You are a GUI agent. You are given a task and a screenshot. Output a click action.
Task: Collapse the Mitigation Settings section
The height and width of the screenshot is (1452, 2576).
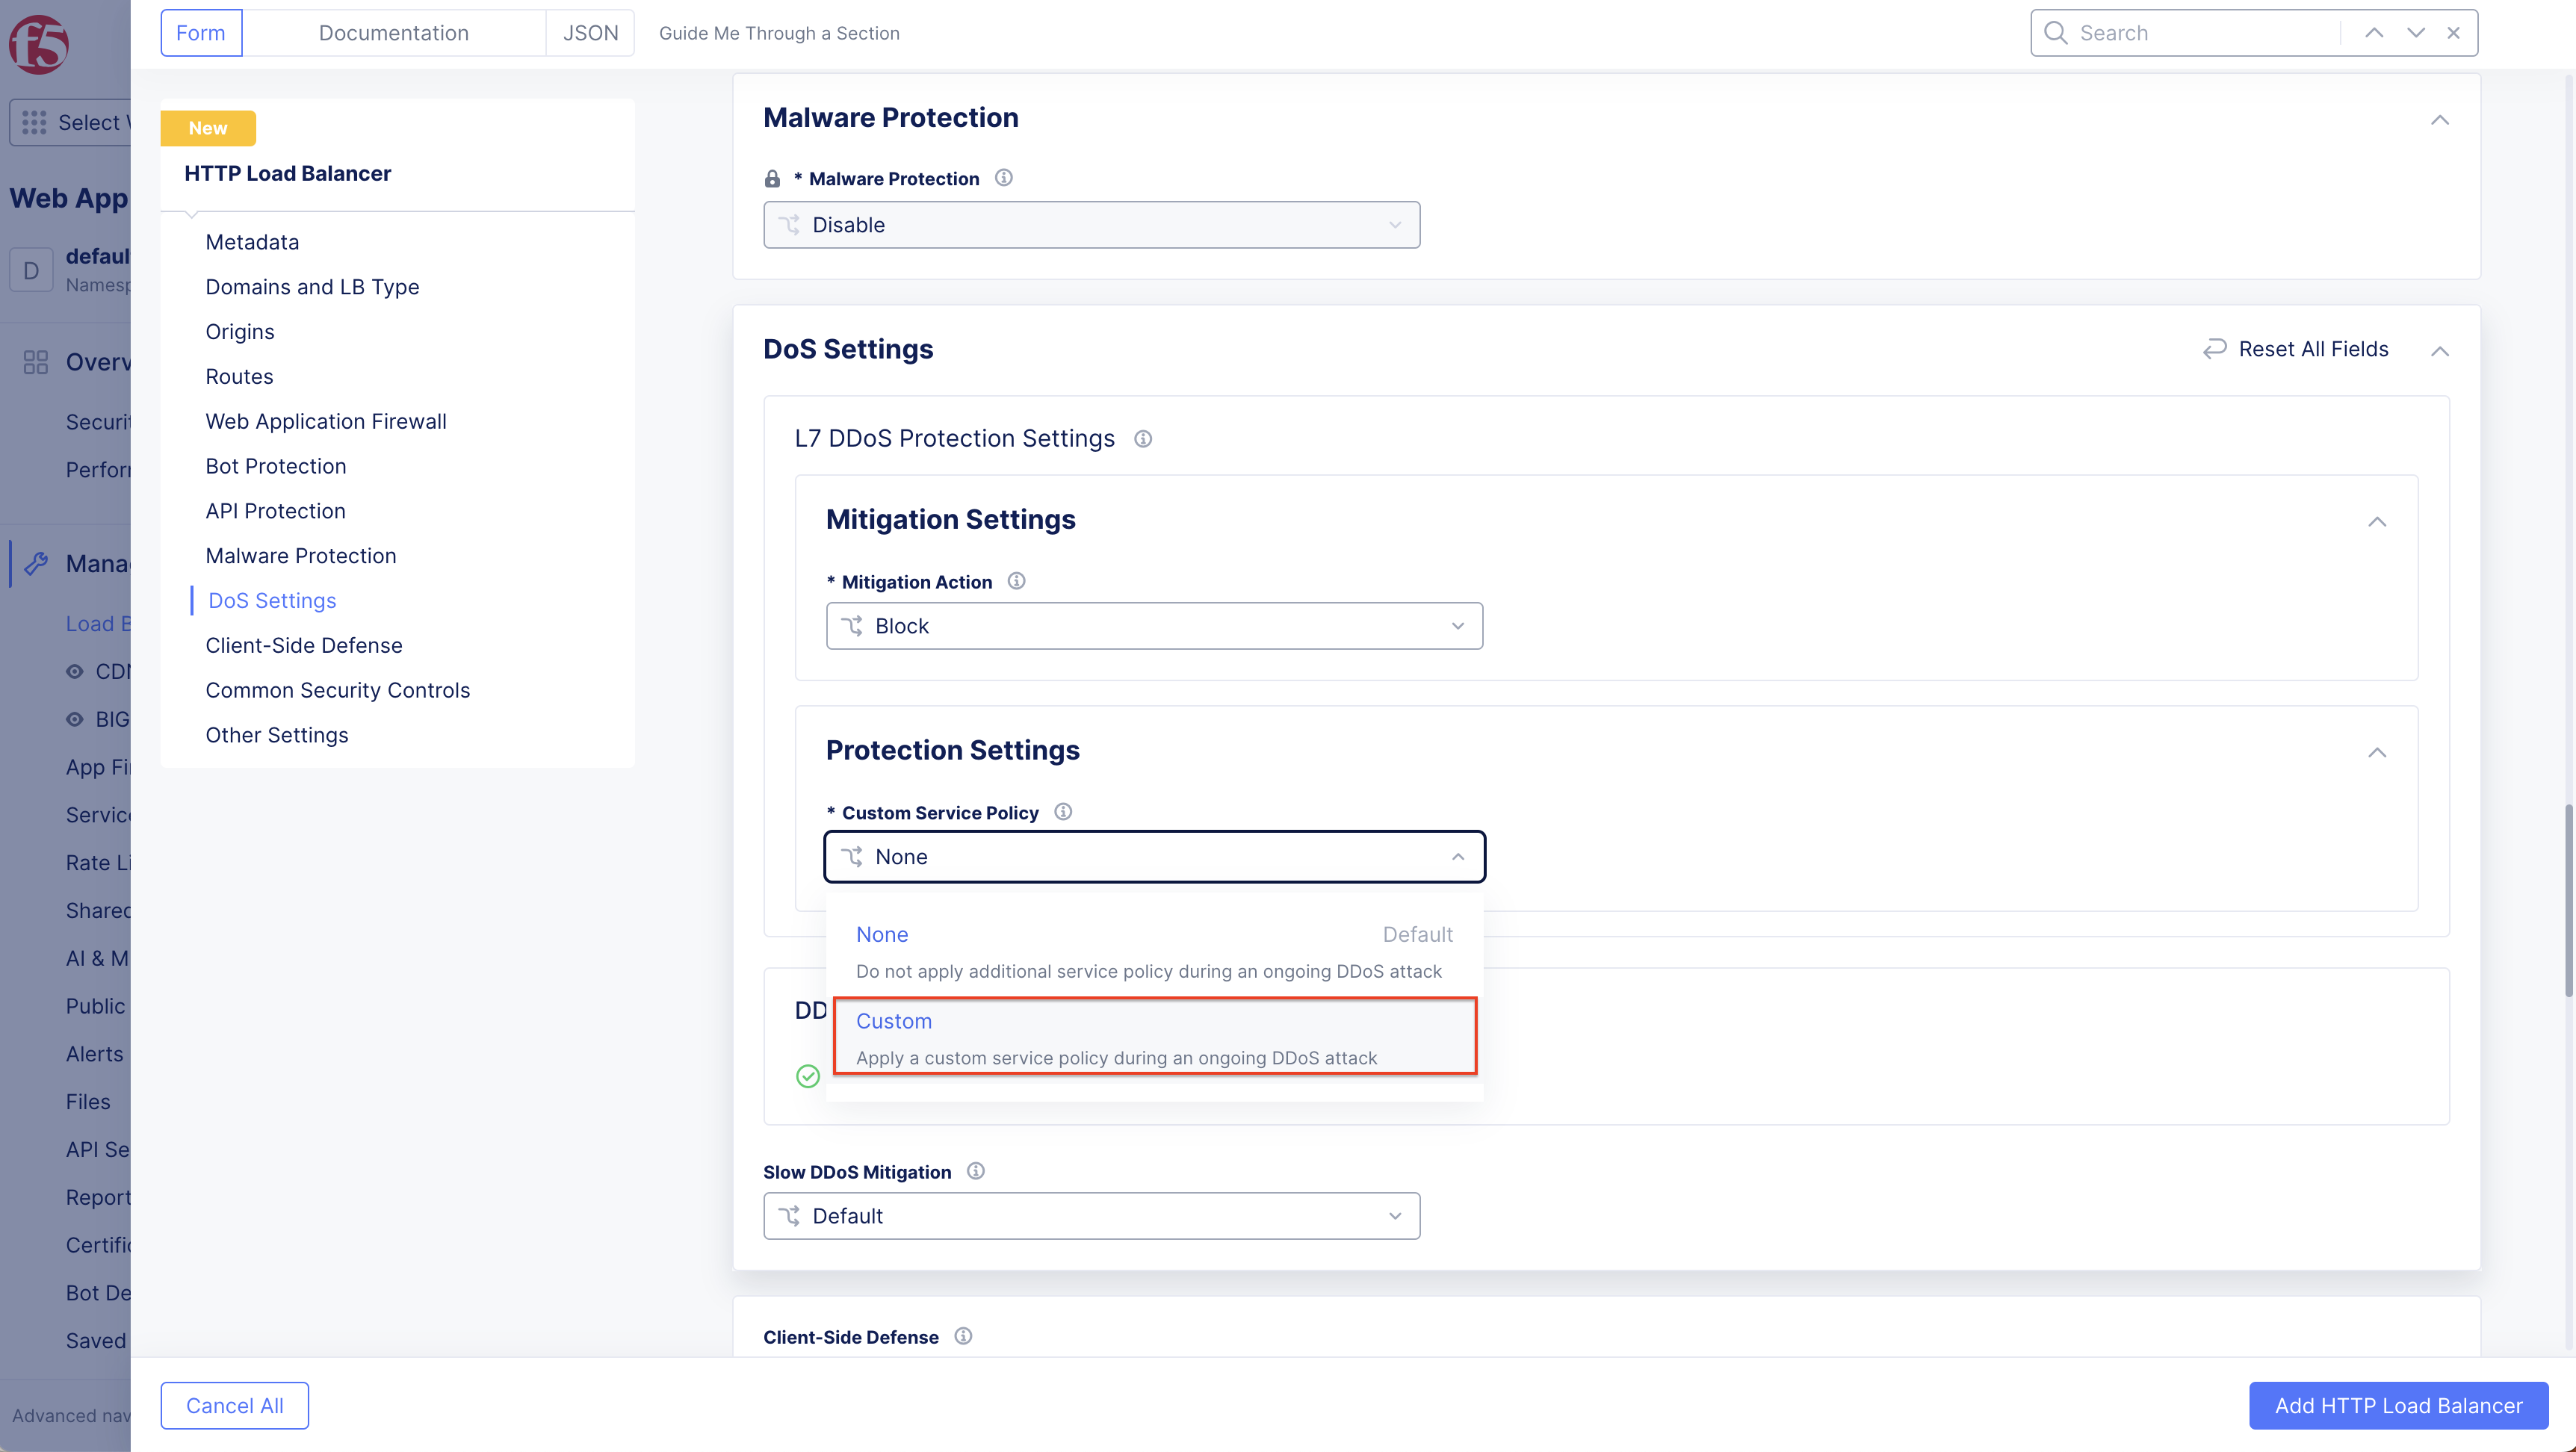pos(2378,521)
